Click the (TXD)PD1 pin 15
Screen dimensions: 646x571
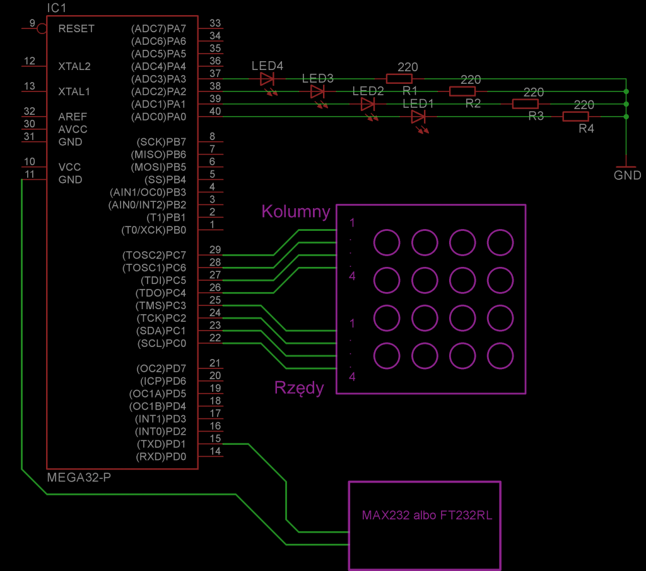click(211, 444)
